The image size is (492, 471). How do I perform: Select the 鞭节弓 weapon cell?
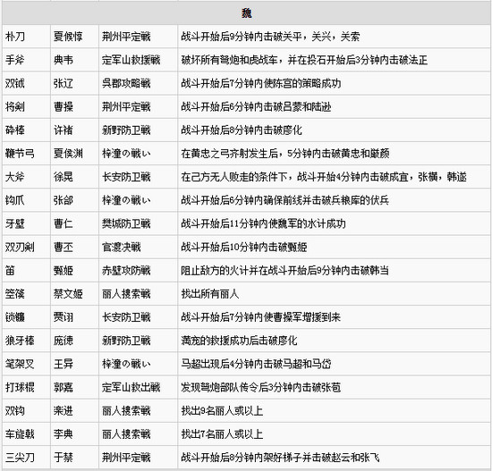pos(26,154)
